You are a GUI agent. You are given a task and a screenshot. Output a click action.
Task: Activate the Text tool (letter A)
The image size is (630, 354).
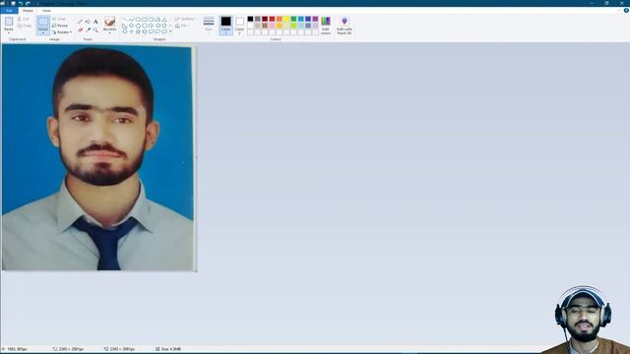tap(95, 22)
